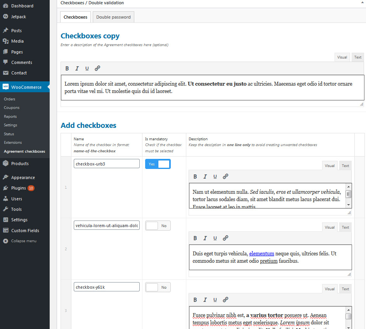Click the Pages icon in sidebar
This screenshot has width=366, height=329.
pos(5,52)
